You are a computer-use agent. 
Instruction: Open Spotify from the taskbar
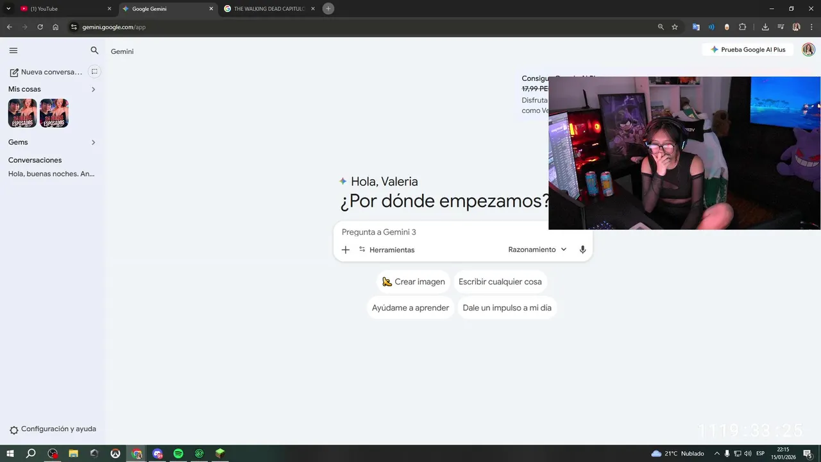178,454
